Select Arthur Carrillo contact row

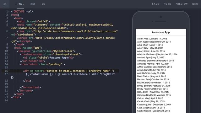[x=155, y=67]
